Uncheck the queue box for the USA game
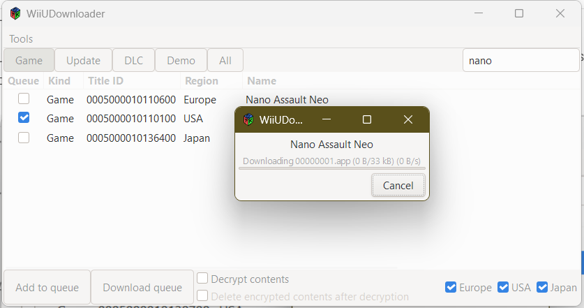Screen dimensions: 584x308 24,118
